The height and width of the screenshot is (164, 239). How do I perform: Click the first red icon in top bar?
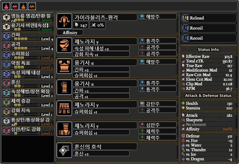click(6, 6)
